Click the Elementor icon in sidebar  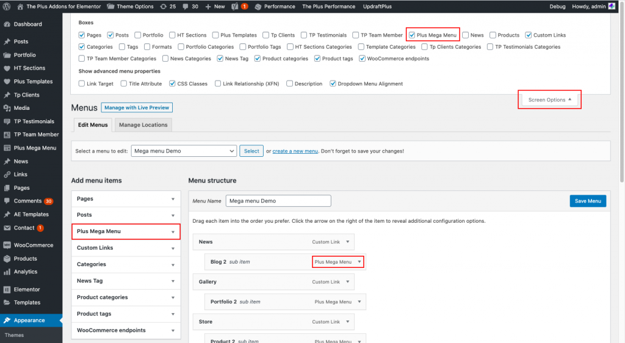[7, 289]
